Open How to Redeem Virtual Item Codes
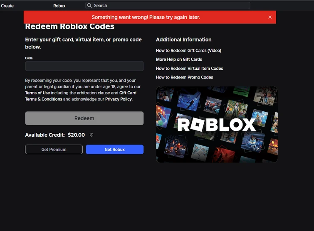This screenshot has height=231, width=314. 190,69
